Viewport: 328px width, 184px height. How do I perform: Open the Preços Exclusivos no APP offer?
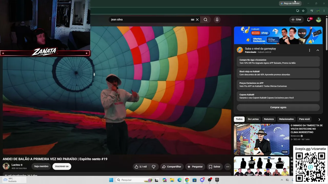(278, 85)
